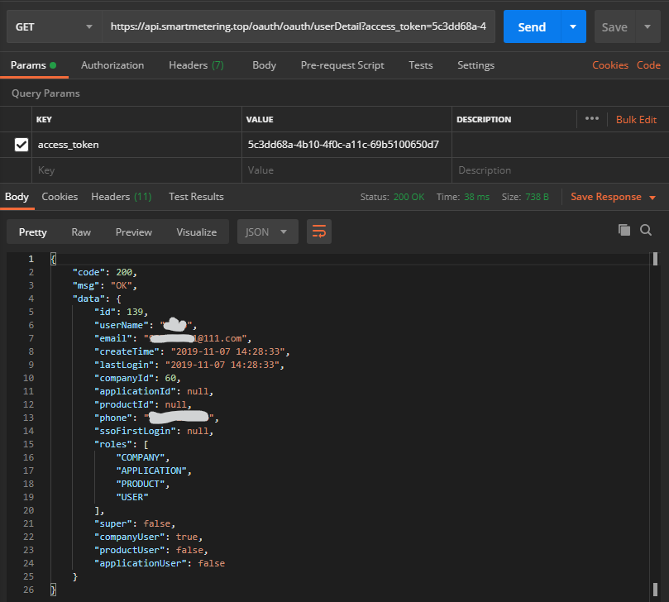Open the Cookies link at top right

tap(610, 65)
